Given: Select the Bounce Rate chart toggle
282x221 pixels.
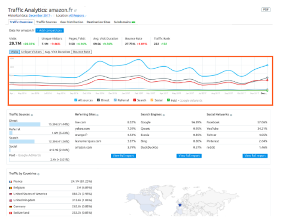Looking at the screenshot, I should tap(81, 52).
